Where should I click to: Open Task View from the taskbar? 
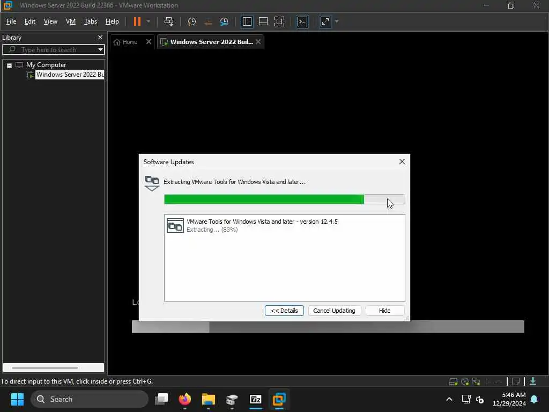[161, 399]
